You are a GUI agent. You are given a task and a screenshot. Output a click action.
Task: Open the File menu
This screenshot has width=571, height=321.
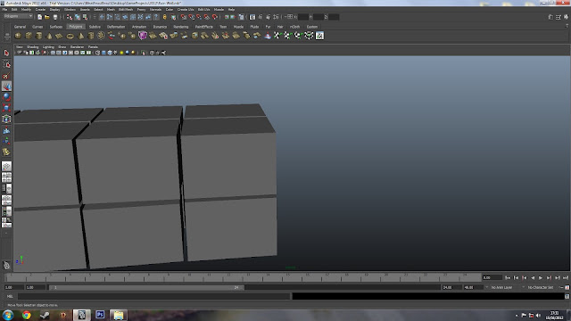[x=4, y=10]
